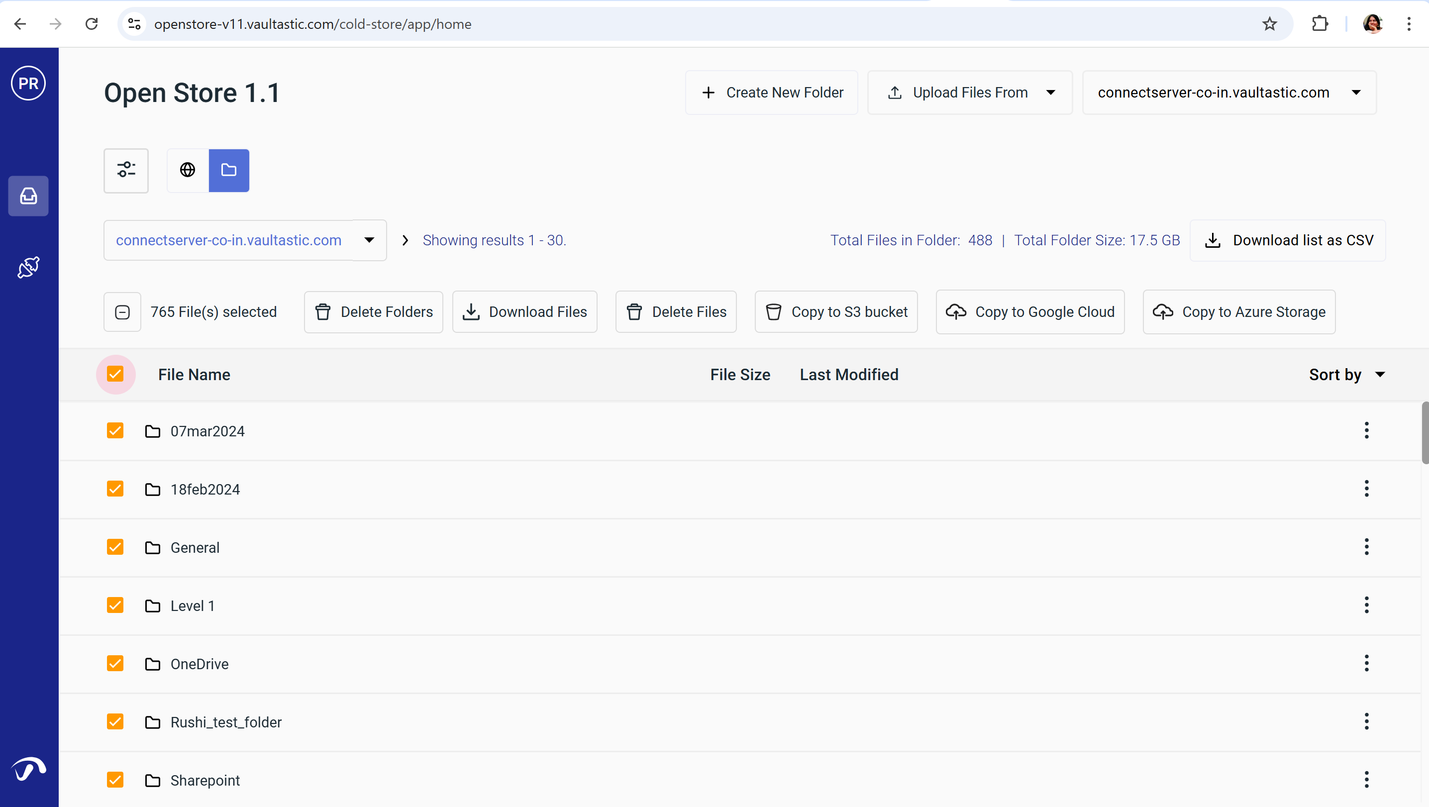Bookmark this page with star icon
Image resolution: width=1429 pixels, height=807 pixels.
[x=1269, y=24]
